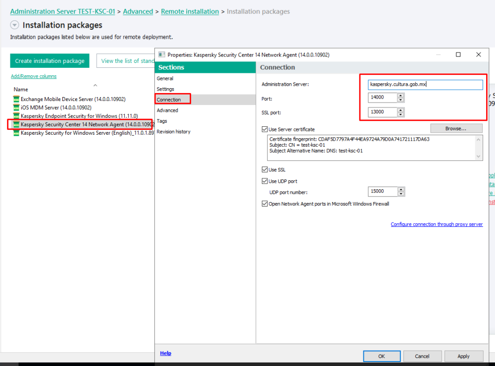The image size is (495, 366).
Task: Collapse the Installation packages header with the round arrow
Action: coord(14,25)
